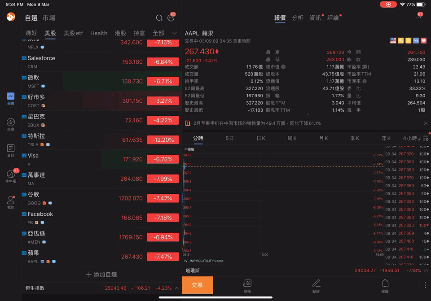Click the battery indicator in status bar
The image size is (431, 301).
coord(421,4)
